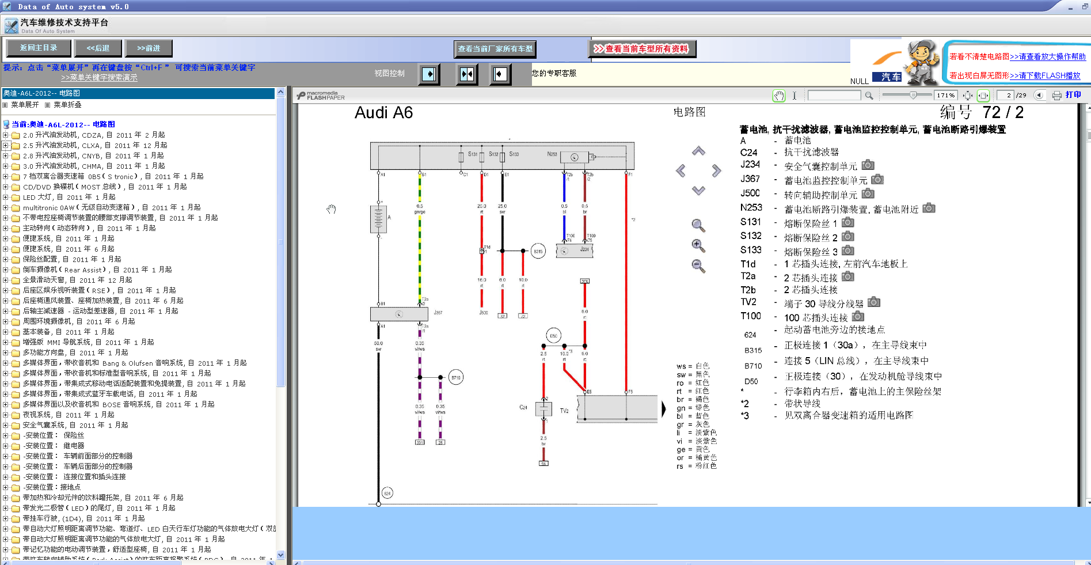Click the tree panel scroll-up arrow
Viewport: 1091px width, 565px height.
(280, 92)
